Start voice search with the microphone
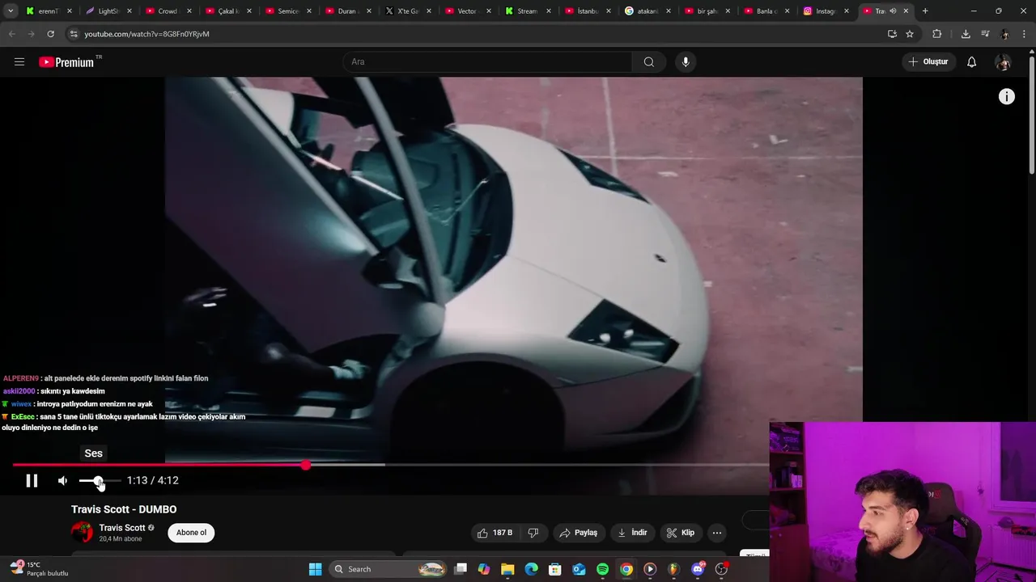The width and height of the screenshot is (1036, 582). 686,61
